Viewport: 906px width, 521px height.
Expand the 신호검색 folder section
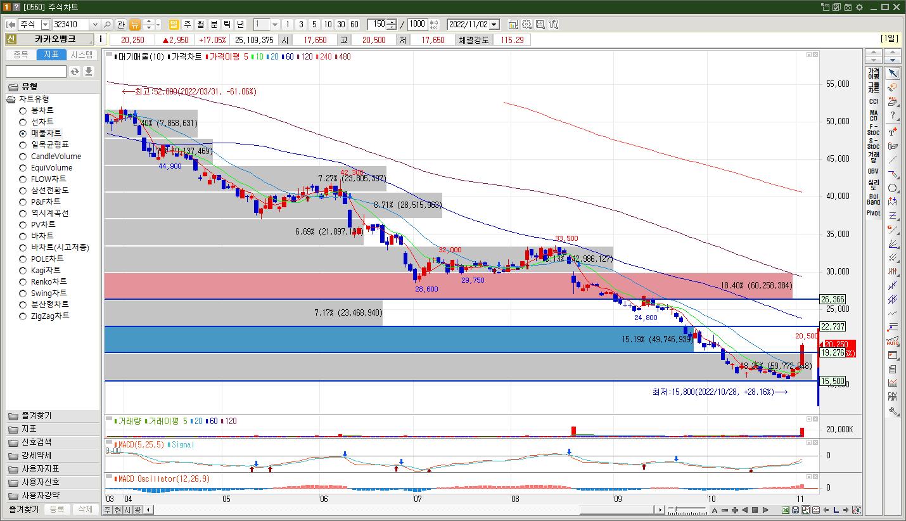tap(53, 442)
